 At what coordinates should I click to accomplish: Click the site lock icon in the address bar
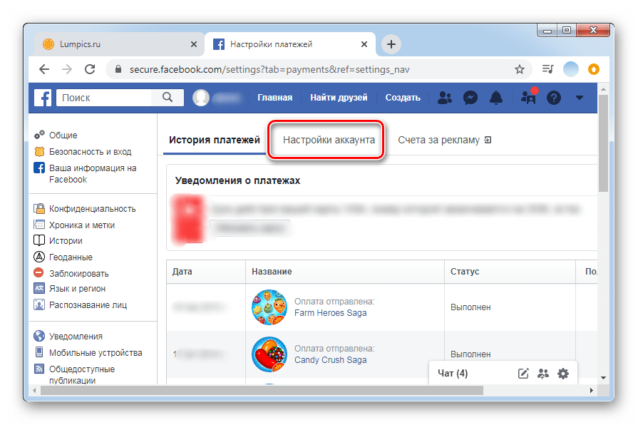118,69
